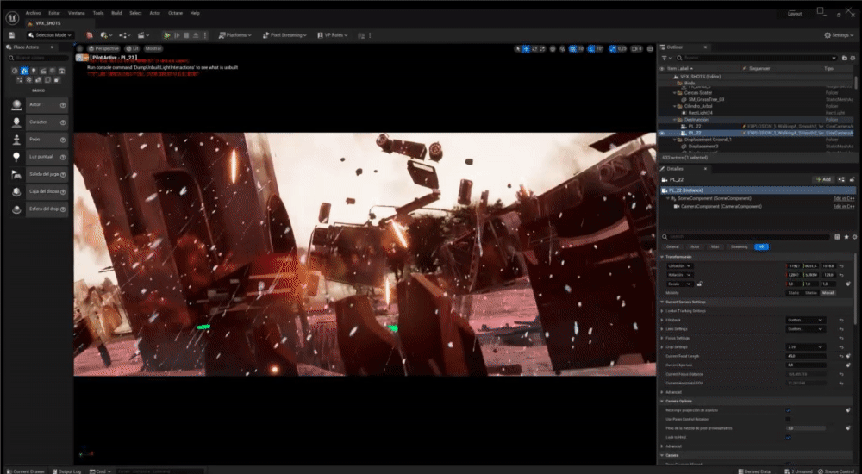The height and width of the screenshot is (474, 862).
Task: Open the Lit view mode menu
Action: coord(132,48)
